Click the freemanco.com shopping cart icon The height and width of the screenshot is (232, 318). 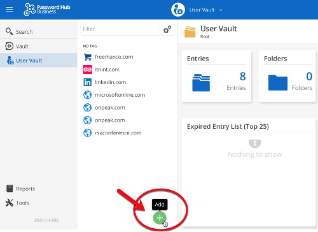pyautogui.click(x=87, y=57)
